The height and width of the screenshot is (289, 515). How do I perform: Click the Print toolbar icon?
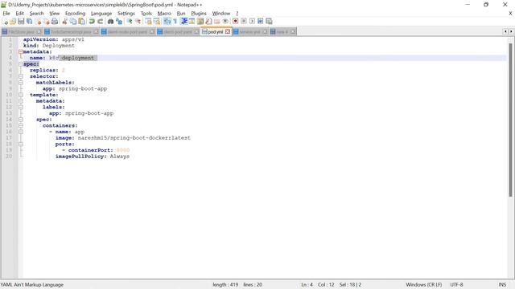55,22
